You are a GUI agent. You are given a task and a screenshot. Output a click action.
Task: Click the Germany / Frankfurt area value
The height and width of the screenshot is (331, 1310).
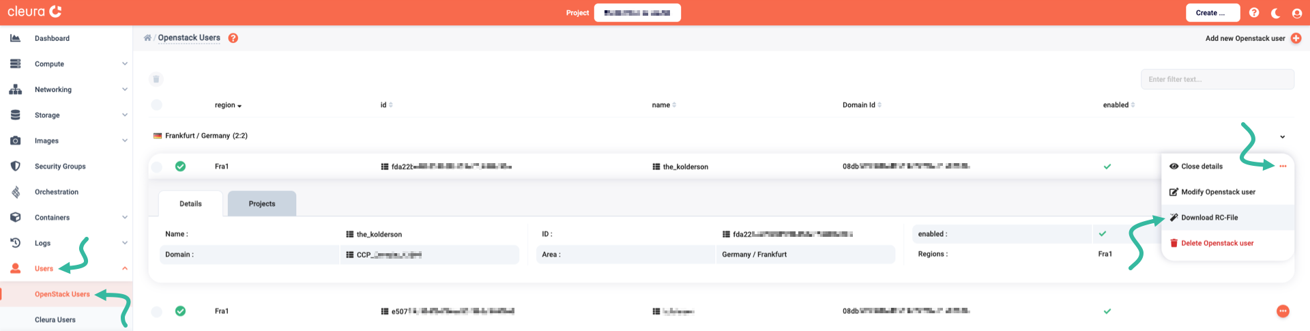pyautogui.click(x=754, y=254)
